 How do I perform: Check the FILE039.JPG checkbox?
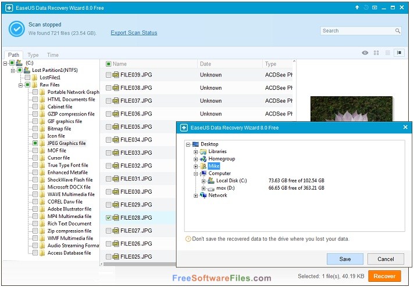click(x=108, y=75)
